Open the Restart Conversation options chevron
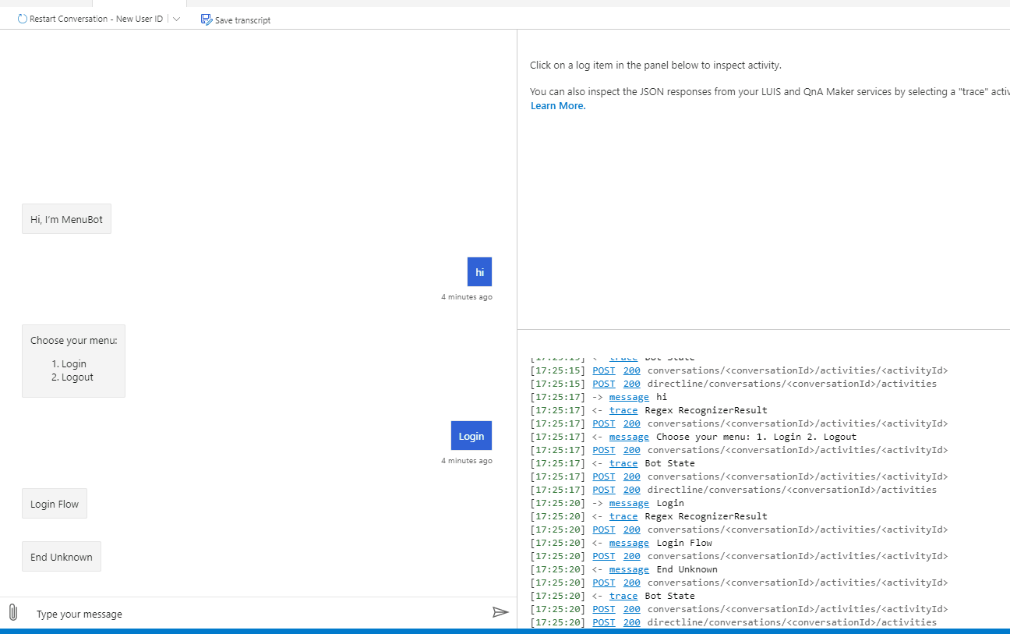This screenshot has height=634, width=1010. click(176, 18)
